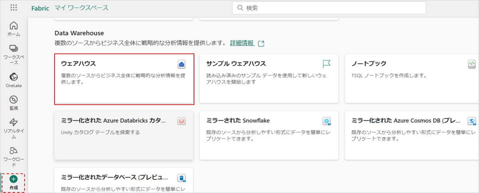
Task: Click the text 'Unity カタログ テーブルを探索する'
Action: (x=100, y=132)
